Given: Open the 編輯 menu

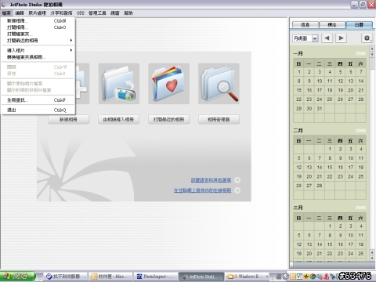Looking at the screenshot, I should click(20, 13).
